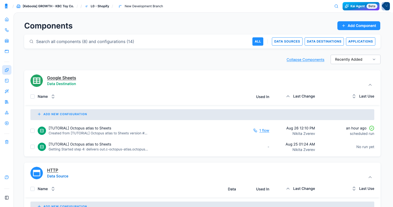Click the flow icon next to 1 flow
393x207 pixels.
255,130
